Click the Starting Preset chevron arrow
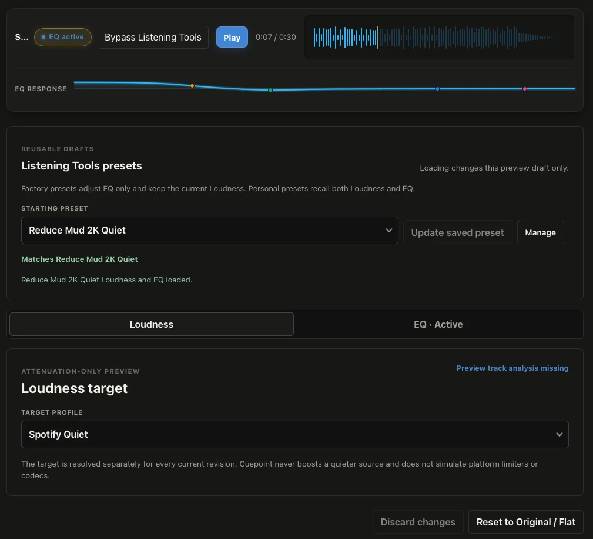The height and width of the screenshot is (539, 593). [388, 230]
